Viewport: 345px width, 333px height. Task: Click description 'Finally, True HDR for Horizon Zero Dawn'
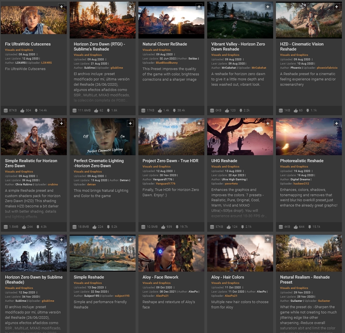tap(171, 192)
